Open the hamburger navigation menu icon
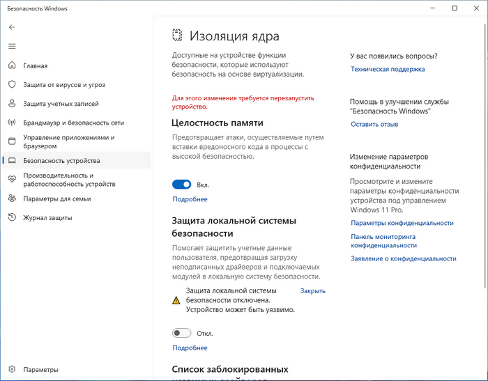This screenshot has height=381, width=488. click(x=12, y=46)
